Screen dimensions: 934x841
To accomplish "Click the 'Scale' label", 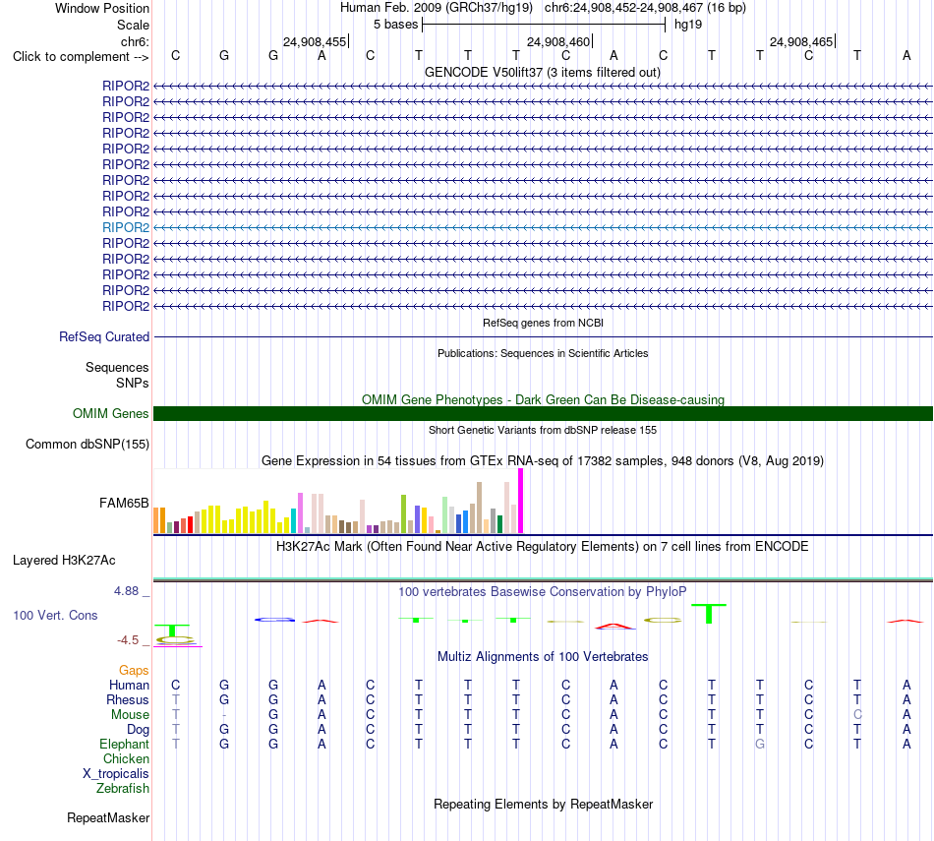I will [x=133, y=25].
